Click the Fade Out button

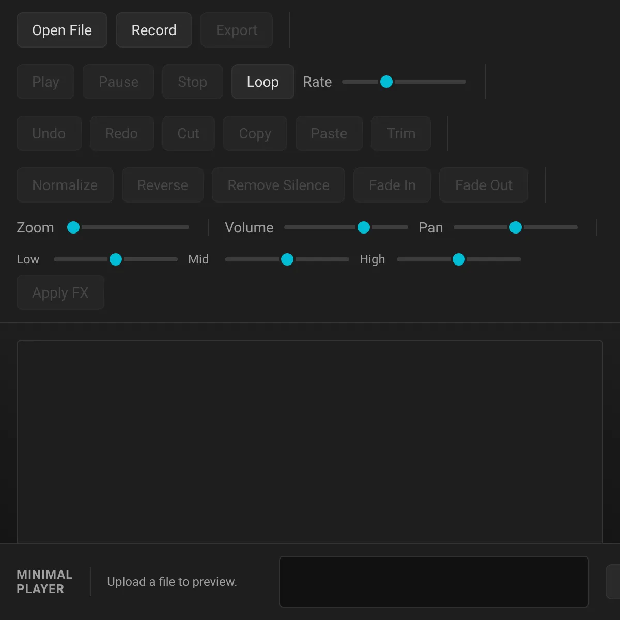tap(484, 185)
